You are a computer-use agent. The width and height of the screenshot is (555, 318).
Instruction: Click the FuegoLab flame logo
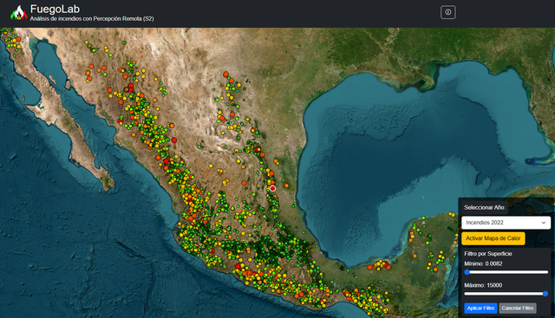click(x=19, y=13)
